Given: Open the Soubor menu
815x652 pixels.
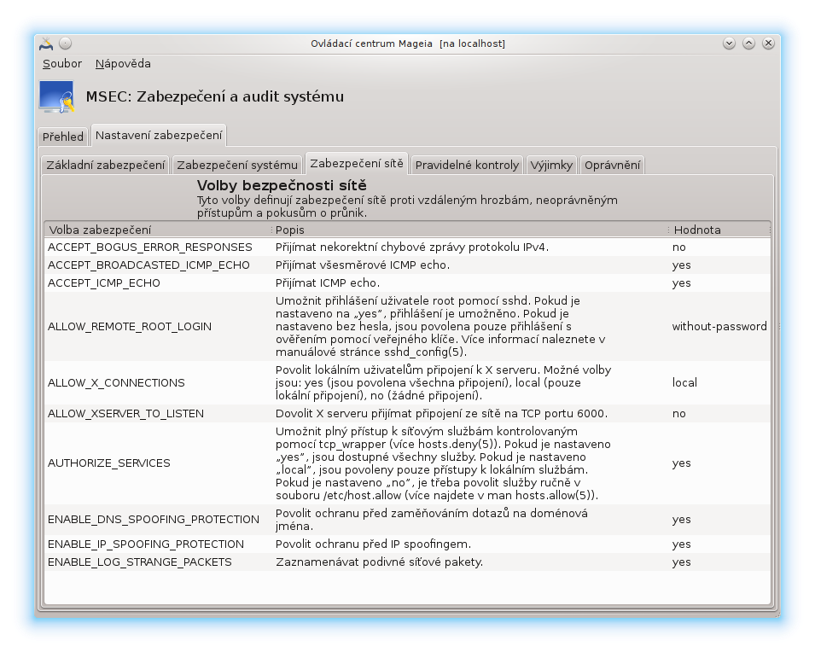Looking at the screenshot, I should pos(61,63).
